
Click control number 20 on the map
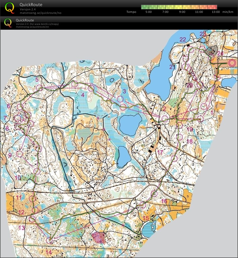click(190, 85)
